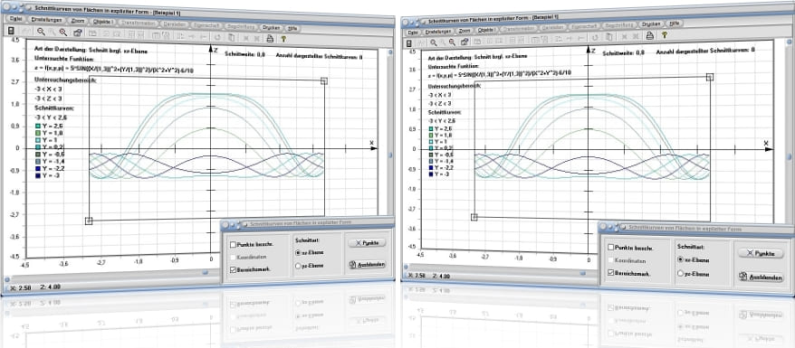795x348 pixels.
Task: Open Zoom menu in left window
Action: (78, 22)
